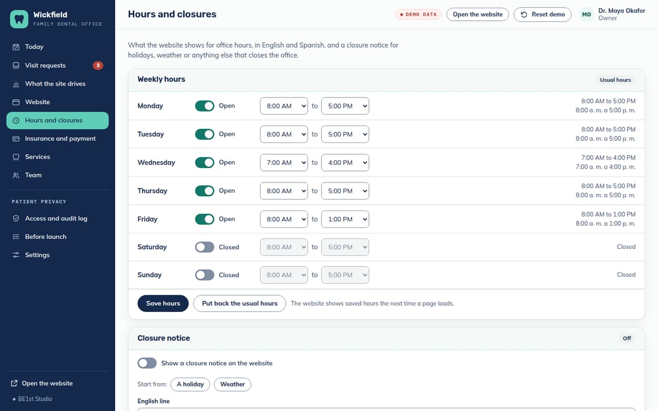Viewport: 658px width, 411px height.
Task: Turn off the Tuesday open switch
Action: pos(205,134)
